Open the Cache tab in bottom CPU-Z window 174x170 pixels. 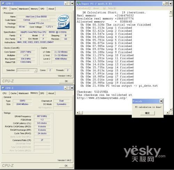point(14,93)
